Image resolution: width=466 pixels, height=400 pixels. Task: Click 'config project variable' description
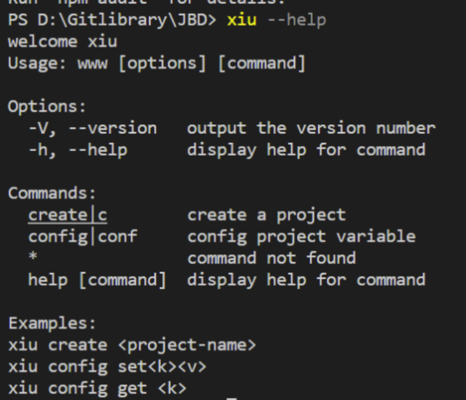tap(301, 236)
